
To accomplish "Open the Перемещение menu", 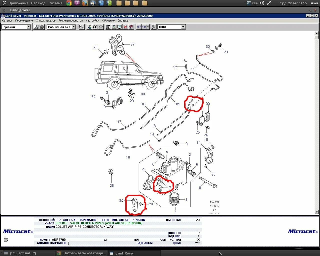I will click(24, 20).
